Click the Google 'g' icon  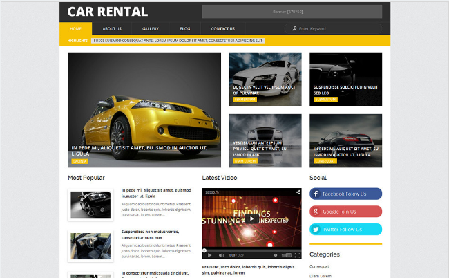pyautogui.click(x=316, y=212)
